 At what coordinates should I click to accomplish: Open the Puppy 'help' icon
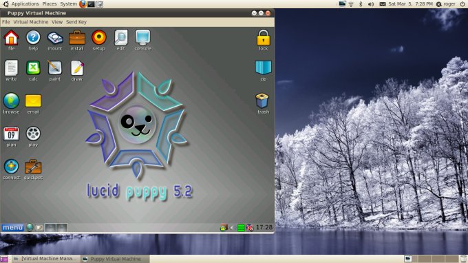tap(33, 37)
